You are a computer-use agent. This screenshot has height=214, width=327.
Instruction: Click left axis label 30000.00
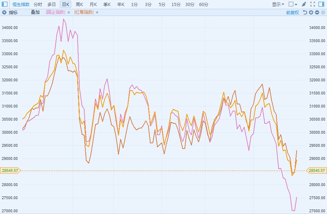click(10, 132)
